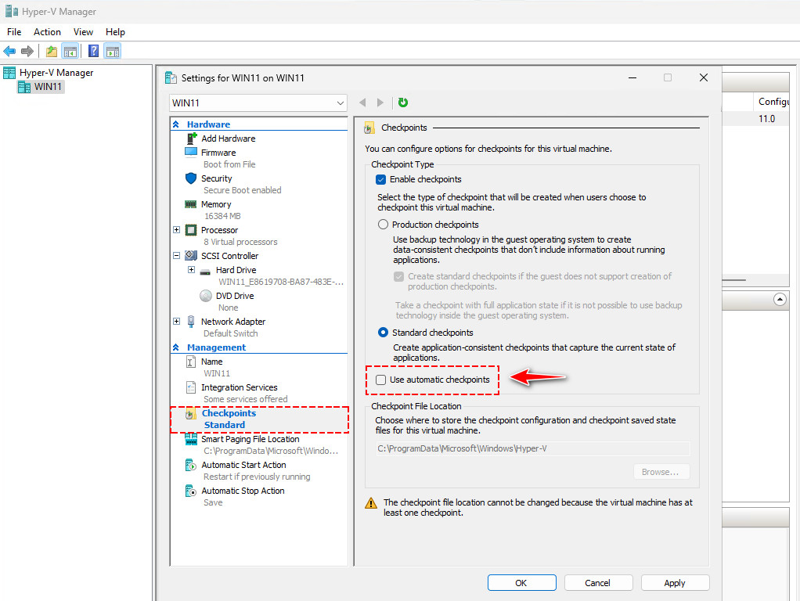Toggle the Show/Hide Action Pane icon
The width and height of the screenshot is (800, 601).
112,51
